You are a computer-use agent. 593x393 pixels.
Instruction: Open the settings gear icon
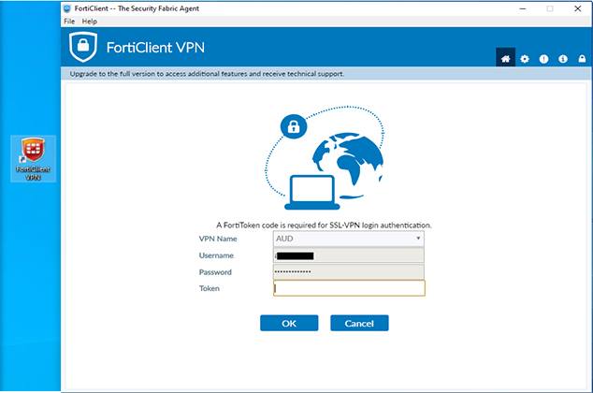[525, 59]
